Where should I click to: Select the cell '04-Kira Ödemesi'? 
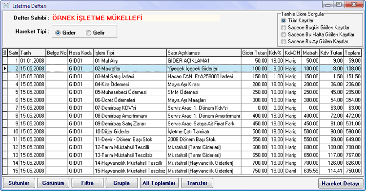point(130,85)
